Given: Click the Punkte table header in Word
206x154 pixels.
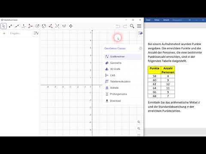Looking at the screenshot, I should coord(154,70).
